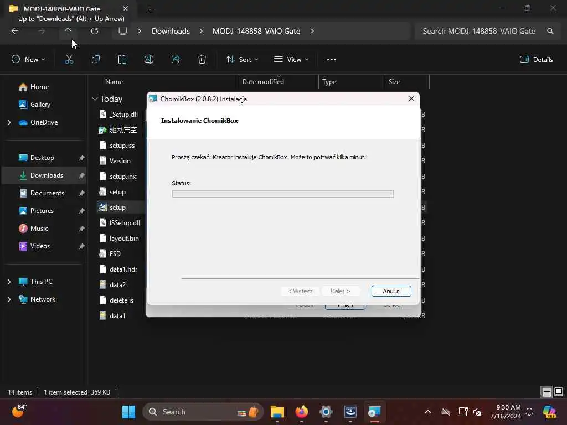
Task: Sort by the Size column header
Action: 394,82
